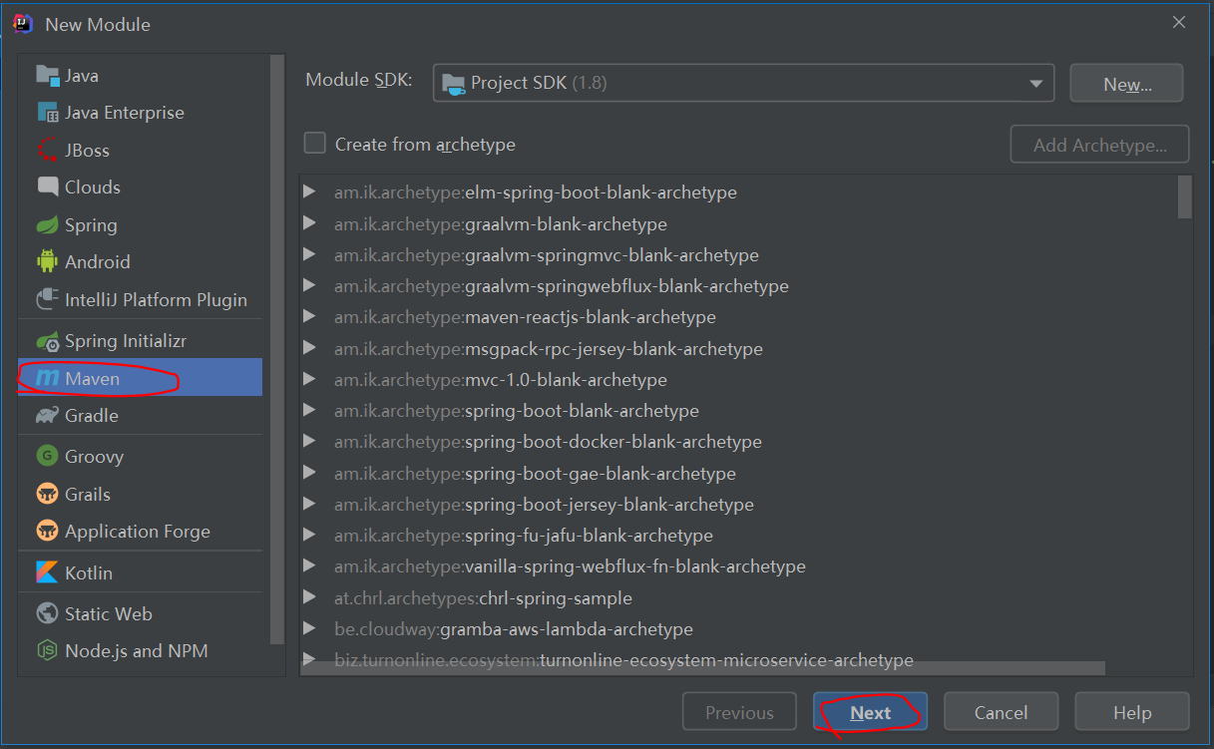Image resolution: width=1214 pixels, height=749 pixels.
Task: Select the Android robot icon
Action: (x=47, y=261)
